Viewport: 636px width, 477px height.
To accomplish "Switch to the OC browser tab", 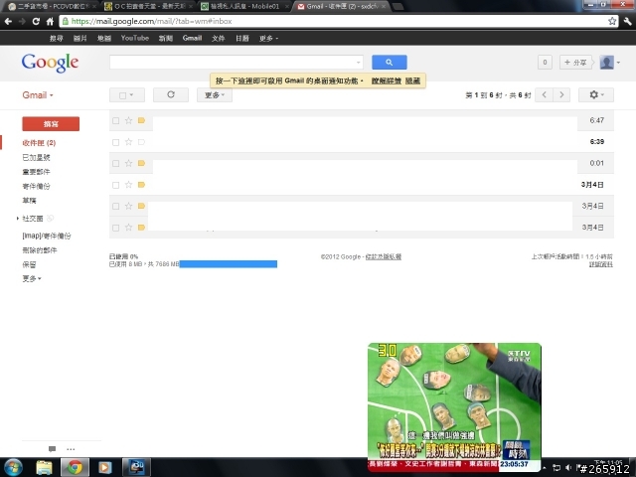I will click(x=148, y=6).
